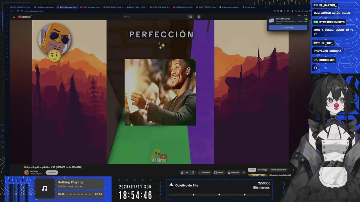The image size is (360, 202).
Task: Start voice search with microphone icon
Action: 199,17
